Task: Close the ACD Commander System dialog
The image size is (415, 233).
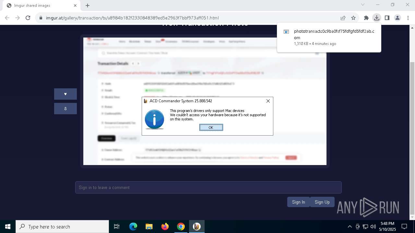Action: pyautogui.click(x=268, y=101)
